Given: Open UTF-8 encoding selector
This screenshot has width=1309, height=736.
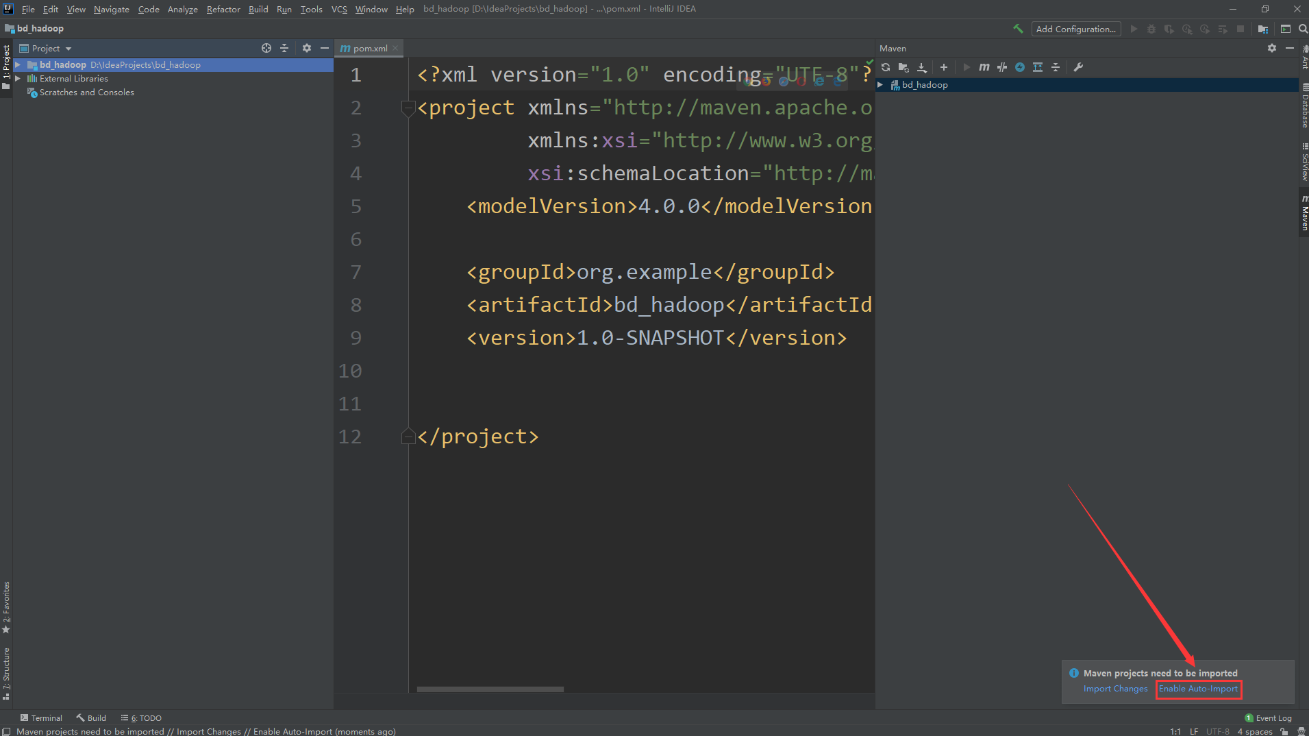Looking at the screenshot, I should pyautogui.click(x=1217, y=731).
